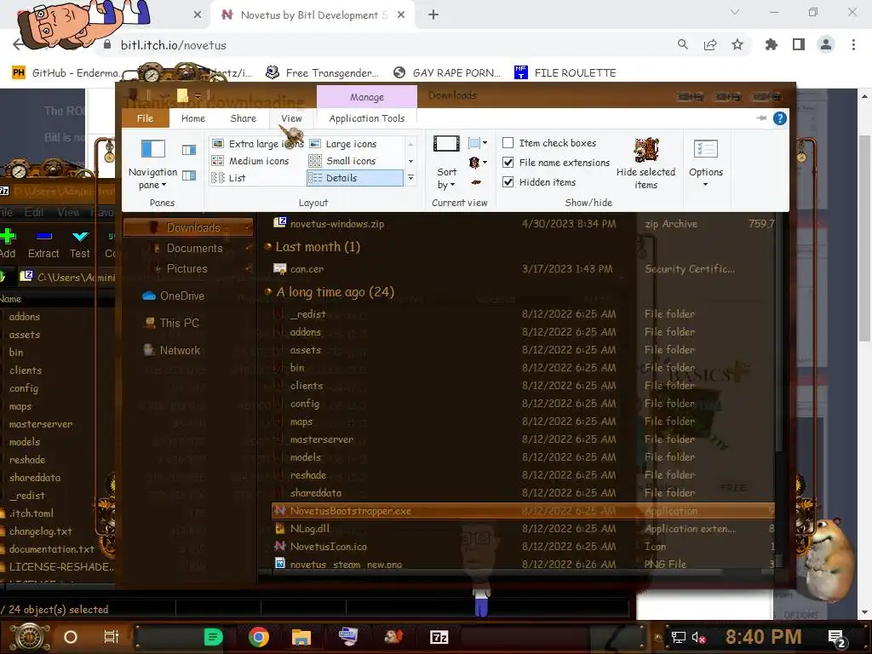
Task: Expand the layout gallery more arrow
Action: pyautogui.click(x=411, y=178)
